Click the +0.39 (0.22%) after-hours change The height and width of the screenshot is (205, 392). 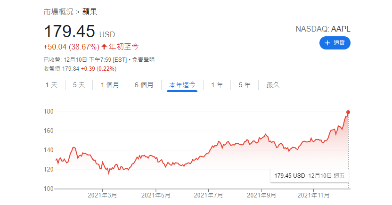click(x=98, y=69)
